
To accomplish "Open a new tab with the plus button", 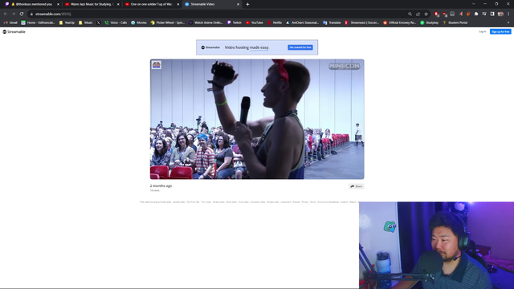I will point(247,4).
